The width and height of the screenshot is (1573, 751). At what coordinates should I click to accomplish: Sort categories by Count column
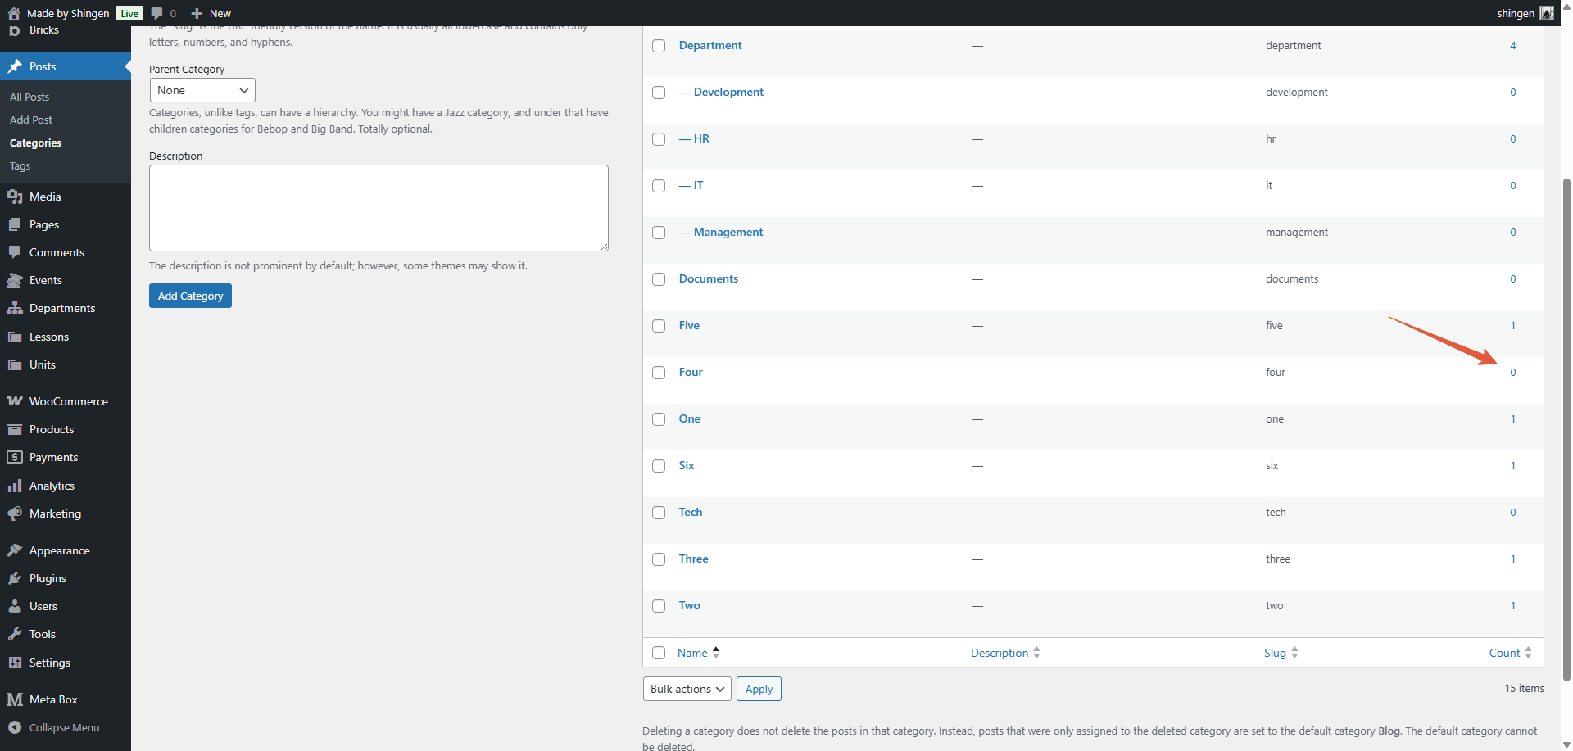pyautogui.click(x=1505, y=653)
